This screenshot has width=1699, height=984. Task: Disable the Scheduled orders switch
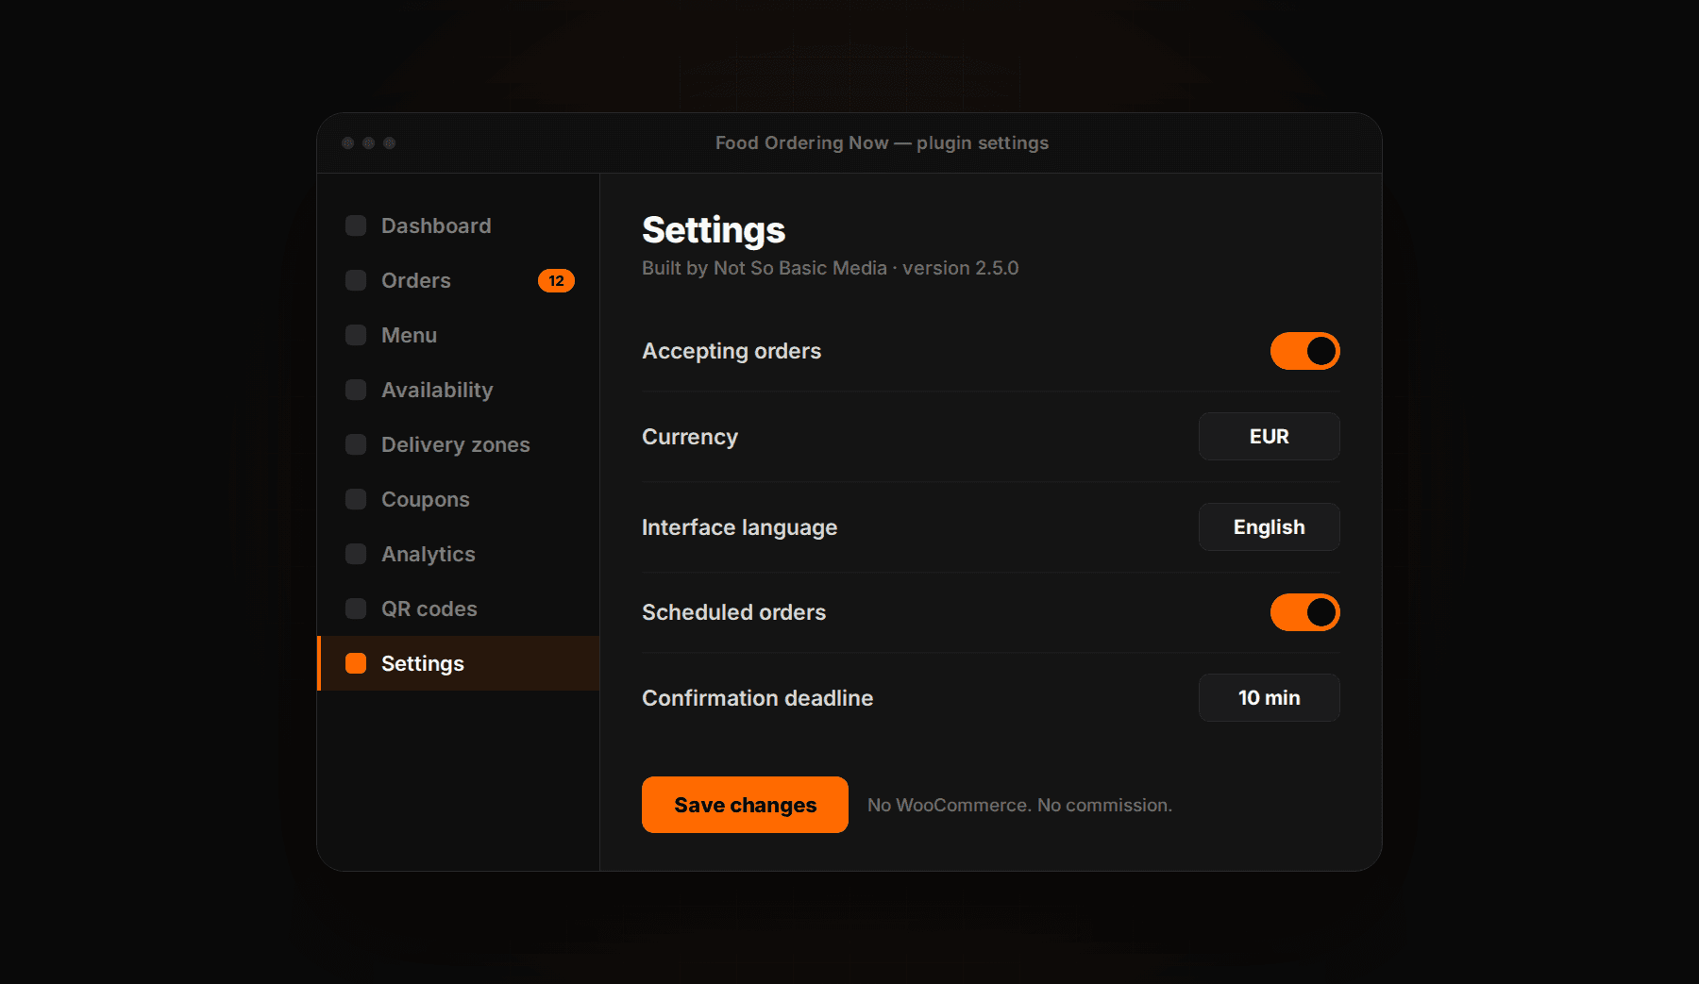click(1304, 612)
